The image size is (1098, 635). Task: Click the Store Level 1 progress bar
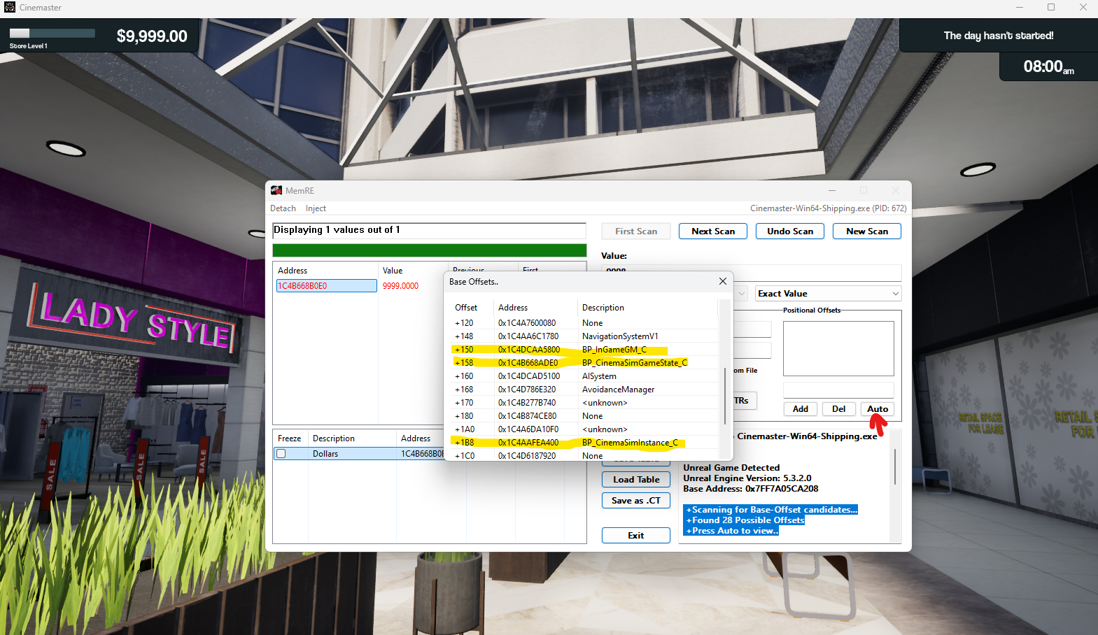[x=52, y=34]
